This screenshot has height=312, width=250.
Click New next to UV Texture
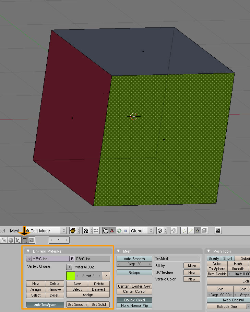click(192, 273)
